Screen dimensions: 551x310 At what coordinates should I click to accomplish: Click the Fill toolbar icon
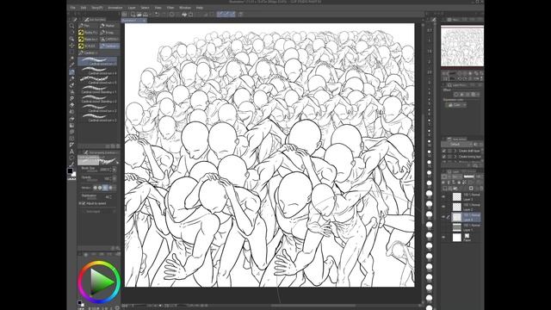[184, 15]
